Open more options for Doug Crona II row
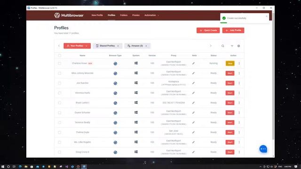The image size is (301, 169). (x=239, y=152)
